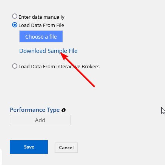This screenshot has height=165, width=165.
Task: Choose Load Data From Interactive Brokers radio
Action: (x=15, y=66)
